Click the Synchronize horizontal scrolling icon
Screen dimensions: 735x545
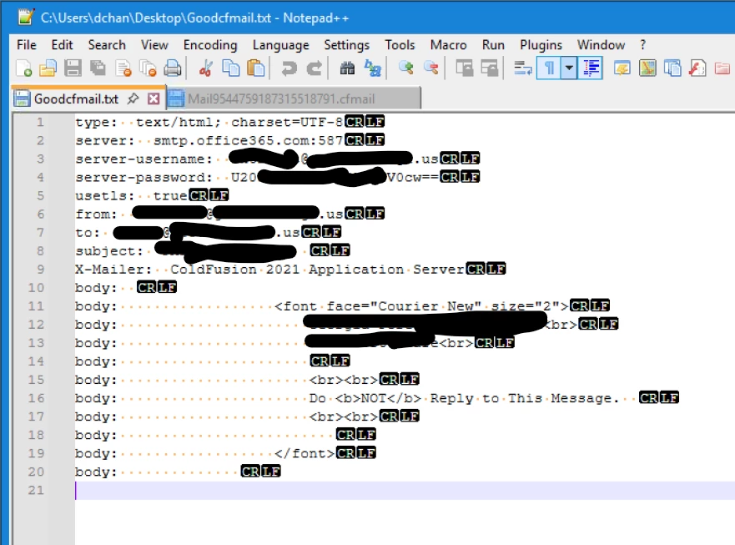pyautogui.click(x=490, y=68)
